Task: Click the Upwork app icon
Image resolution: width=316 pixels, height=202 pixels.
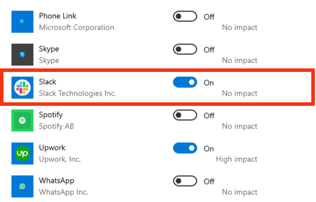Action: tap(23, 154)
